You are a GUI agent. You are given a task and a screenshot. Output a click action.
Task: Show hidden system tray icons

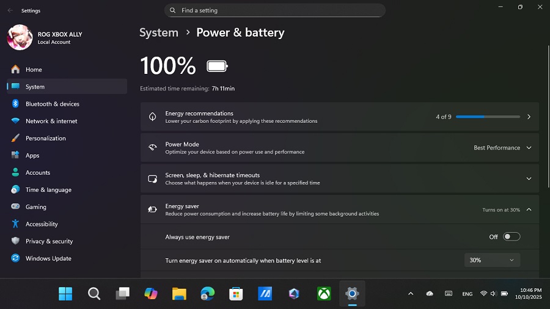tap(411, 294)
